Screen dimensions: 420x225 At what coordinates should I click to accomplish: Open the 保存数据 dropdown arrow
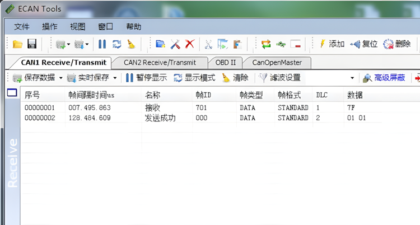60,78
